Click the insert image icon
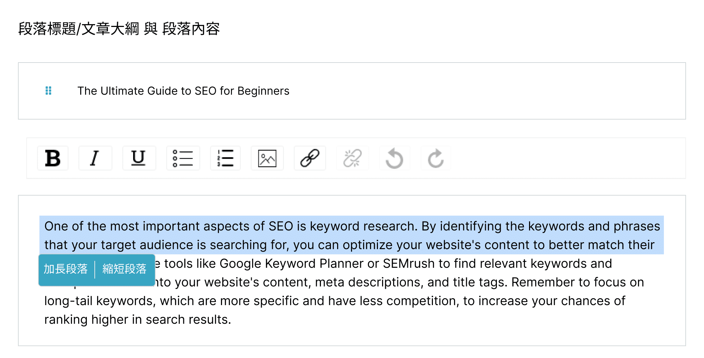This screenshot has width=704, height=358. (x=267, y=158)
